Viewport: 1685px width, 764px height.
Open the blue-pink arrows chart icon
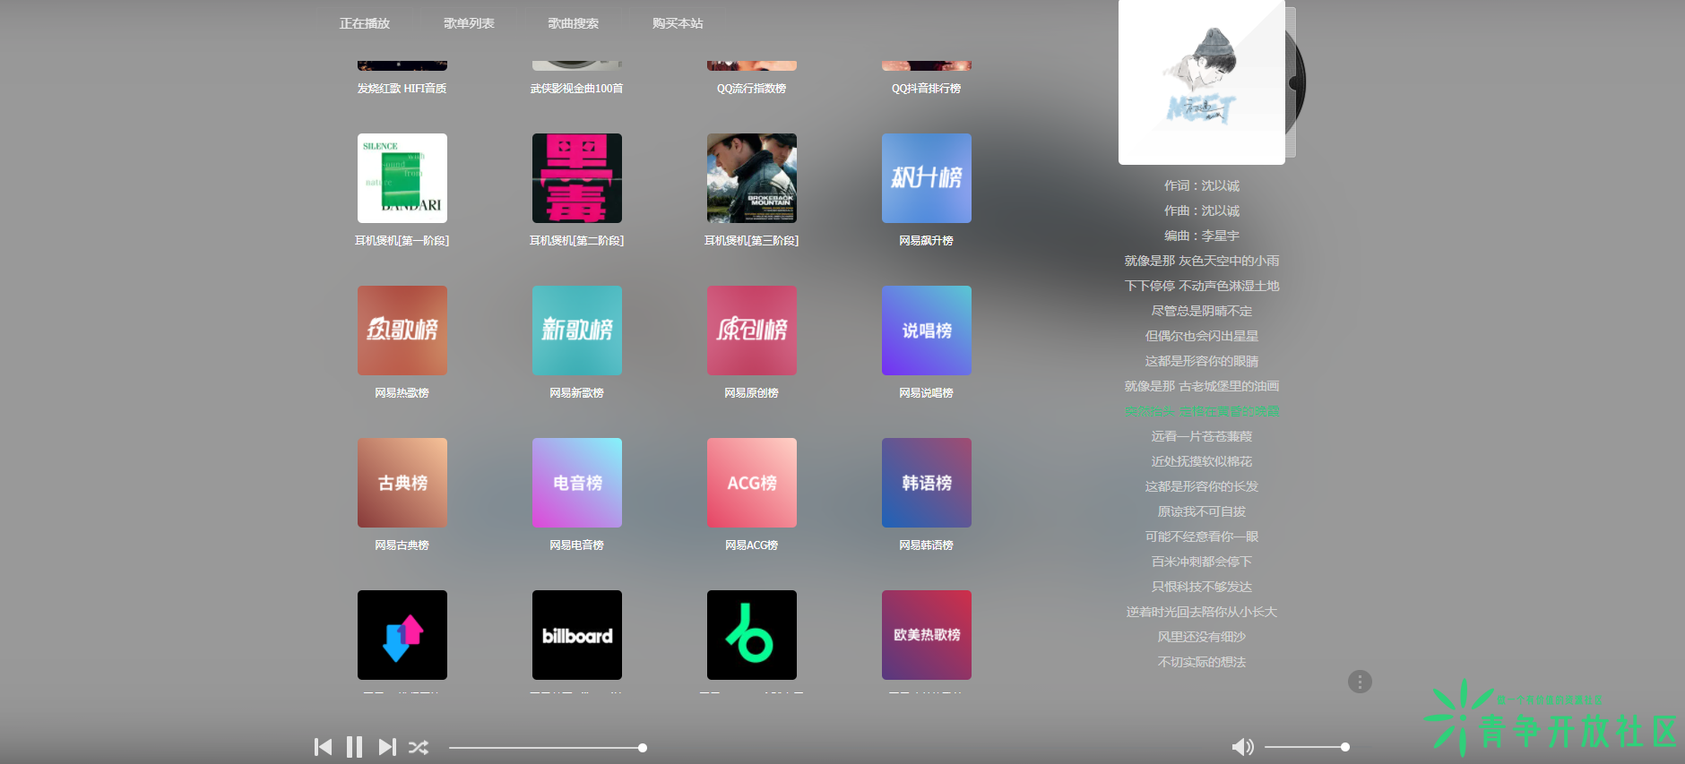(x=402, y=635)
